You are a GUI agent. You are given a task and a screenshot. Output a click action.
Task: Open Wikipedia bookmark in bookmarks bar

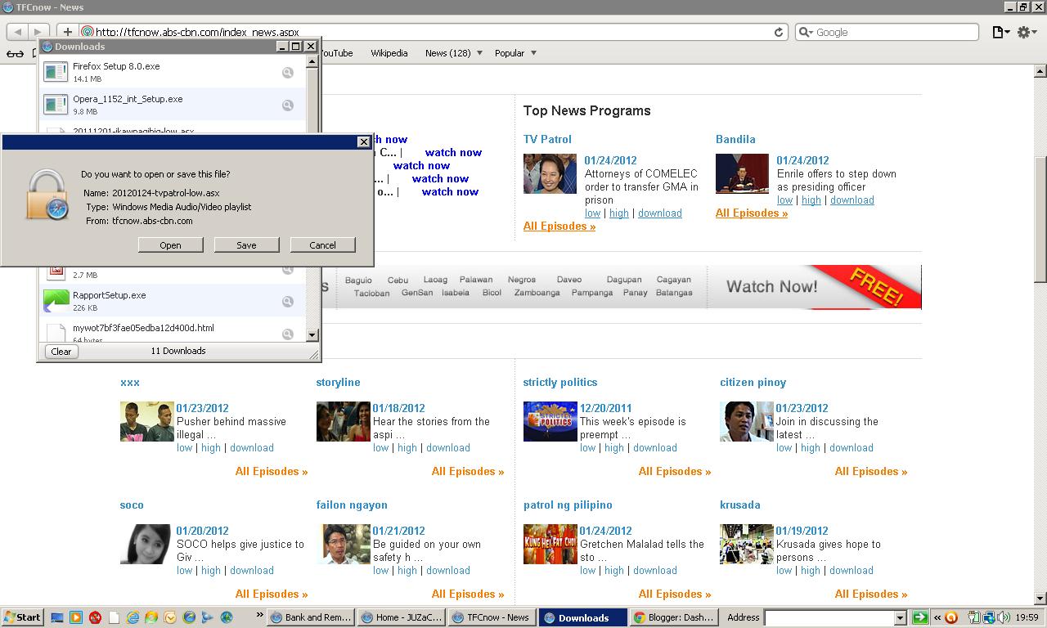tap(389, 53)
